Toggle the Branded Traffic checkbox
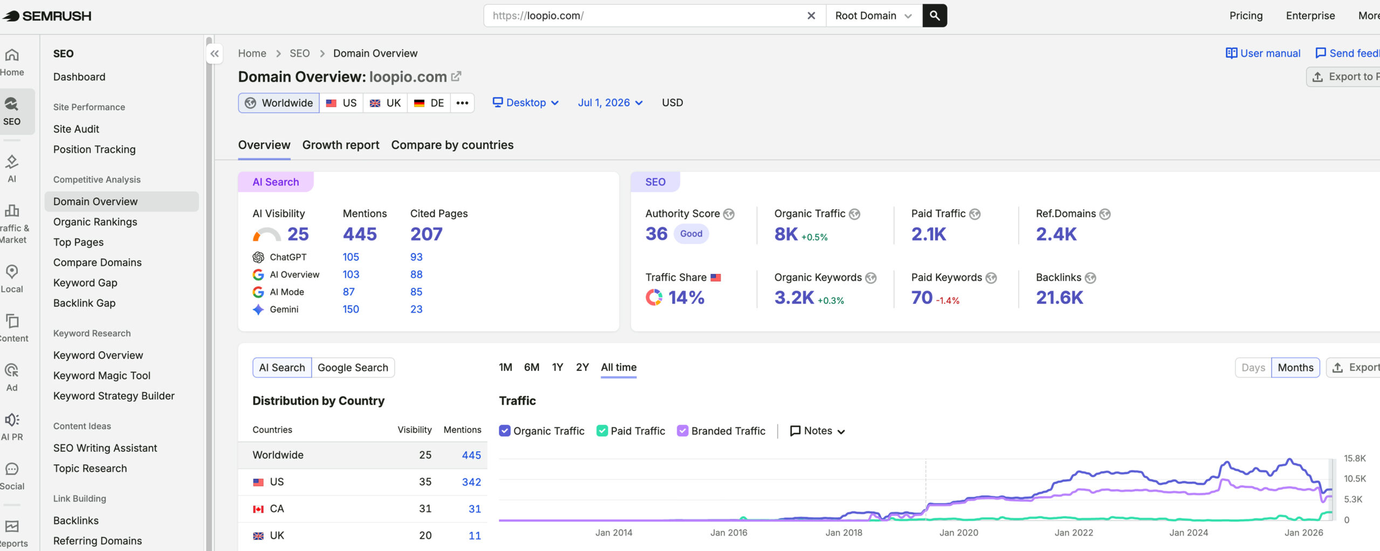1380x551 pixels. (682, 431)
